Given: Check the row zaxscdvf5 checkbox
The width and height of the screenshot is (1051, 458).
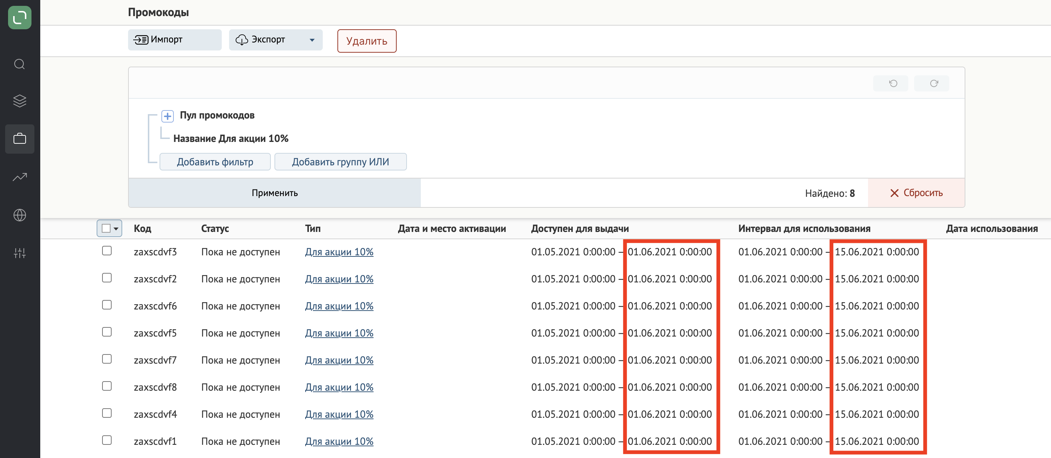Looking at the screenshot, I should click(107, 332).
